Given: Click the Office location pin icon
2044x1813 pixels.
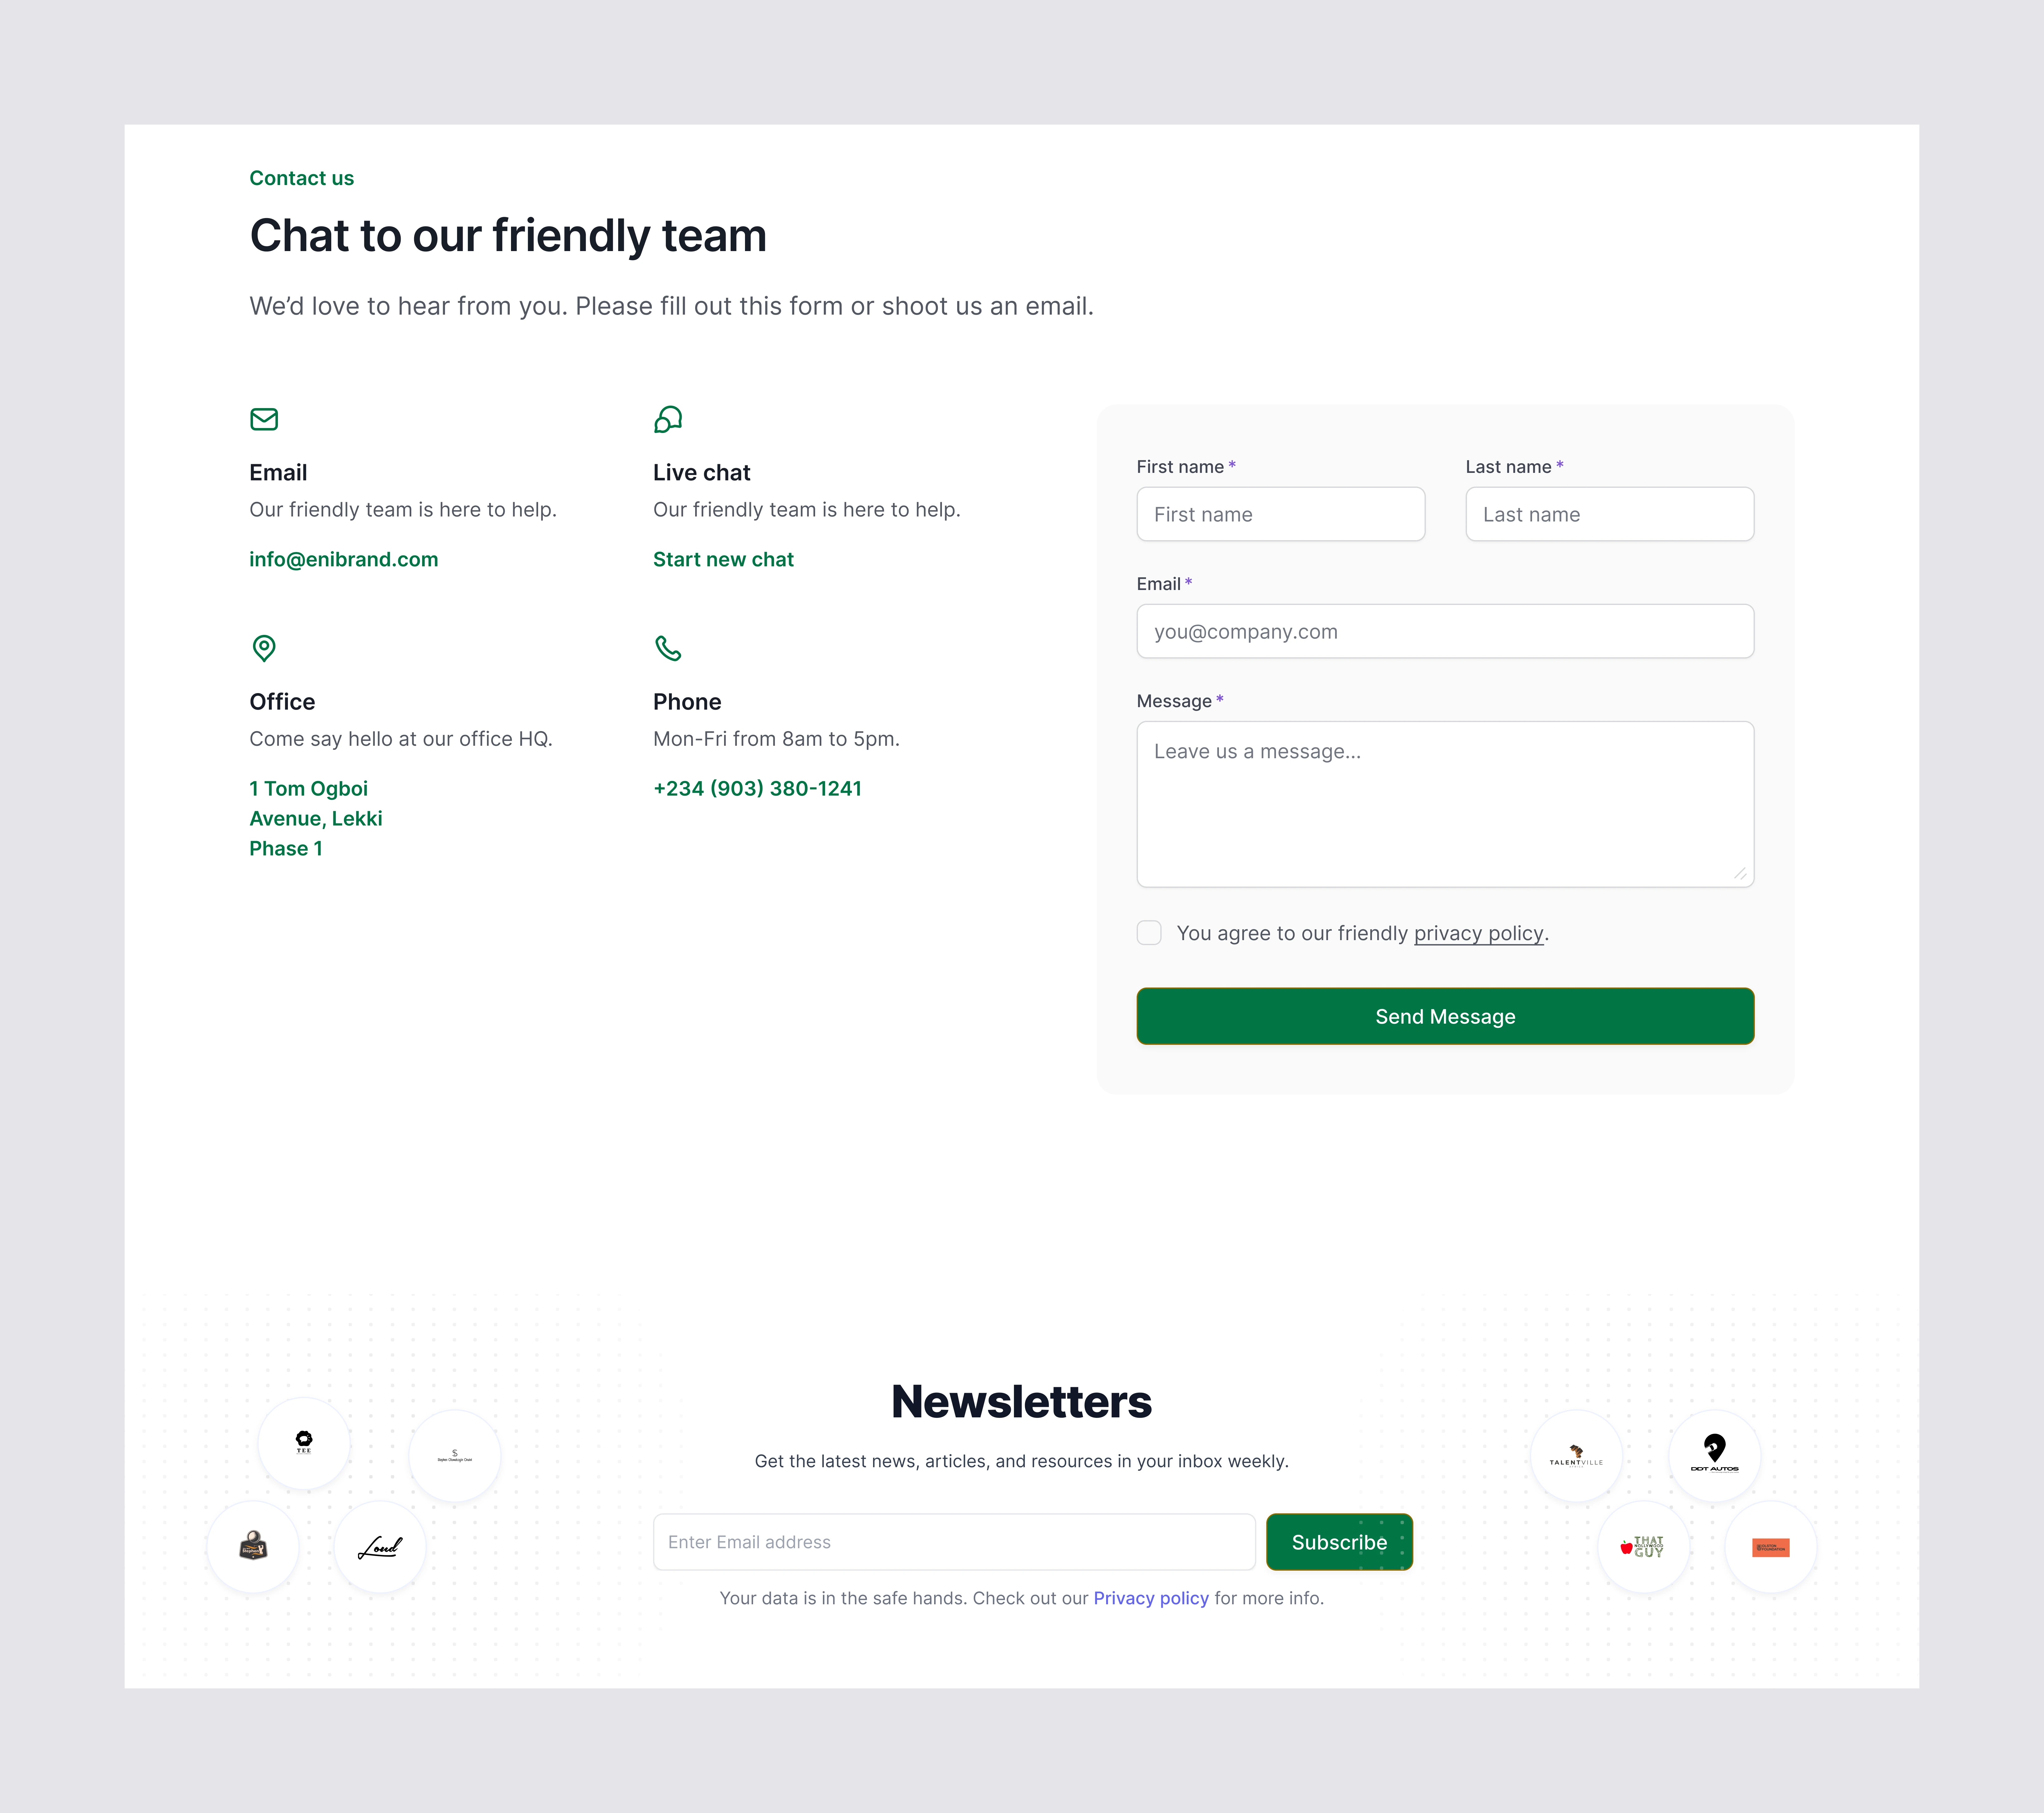Looking at the screenshot, I should (x=264, y=648).
